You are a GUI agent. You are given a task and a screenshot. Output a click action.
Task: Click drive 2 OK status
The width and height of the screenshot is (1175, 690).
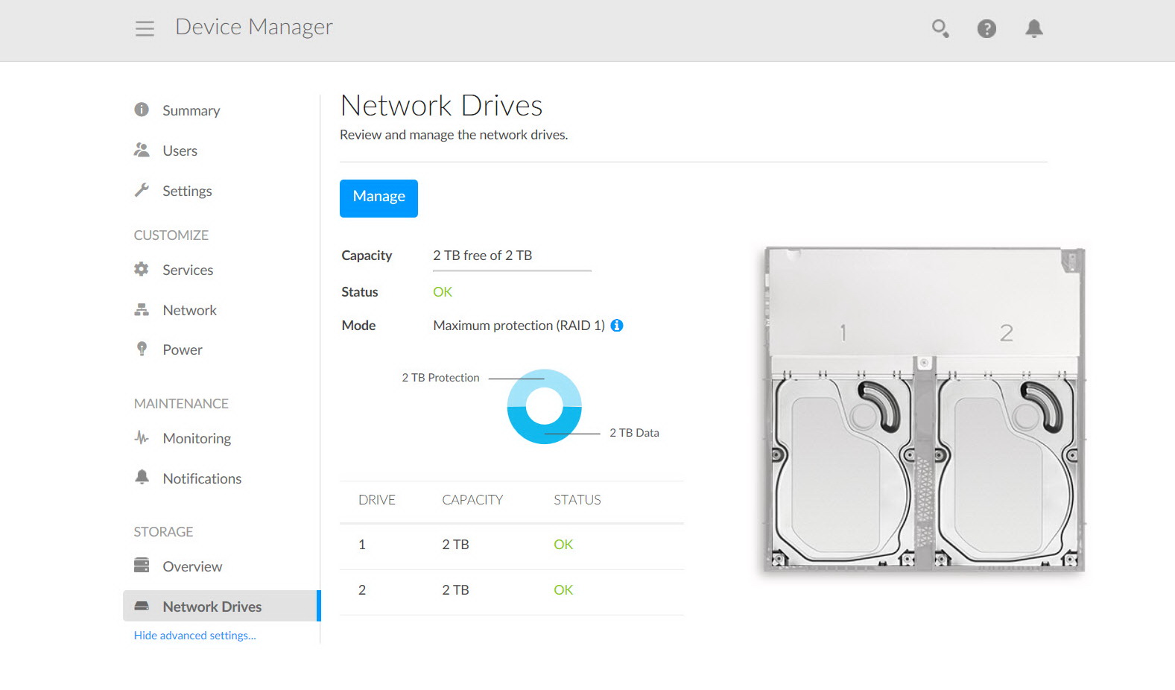(x=563, y=590)
